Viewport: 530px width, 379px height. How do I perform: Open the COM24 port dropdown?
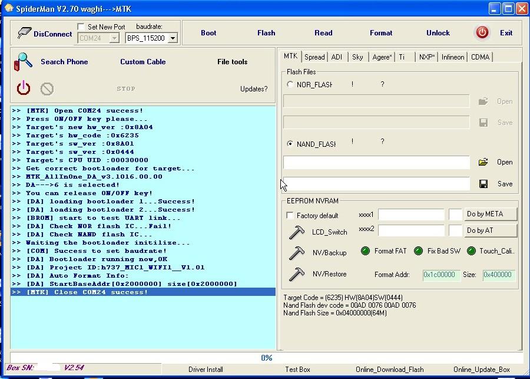click(115, 38)
